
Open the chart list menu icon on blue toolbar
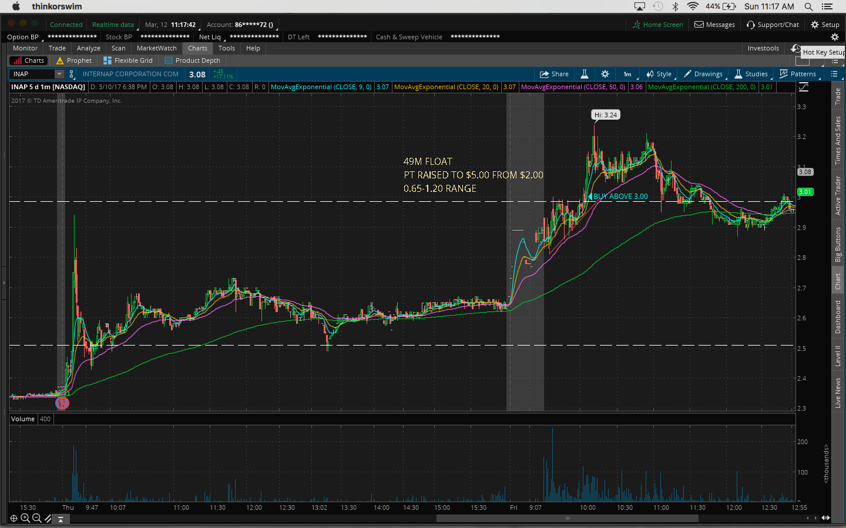pyautogui.click(x=834, y=74)
